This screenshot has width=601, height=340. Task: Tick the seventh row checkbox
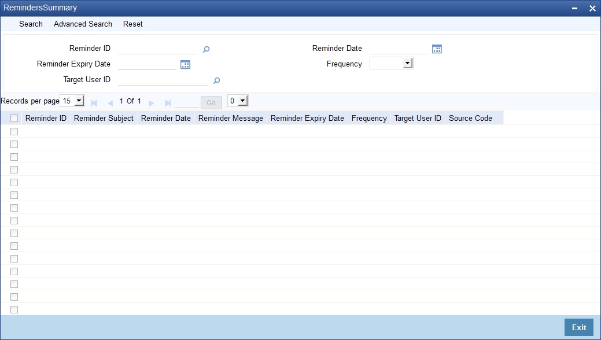(14, 208)
